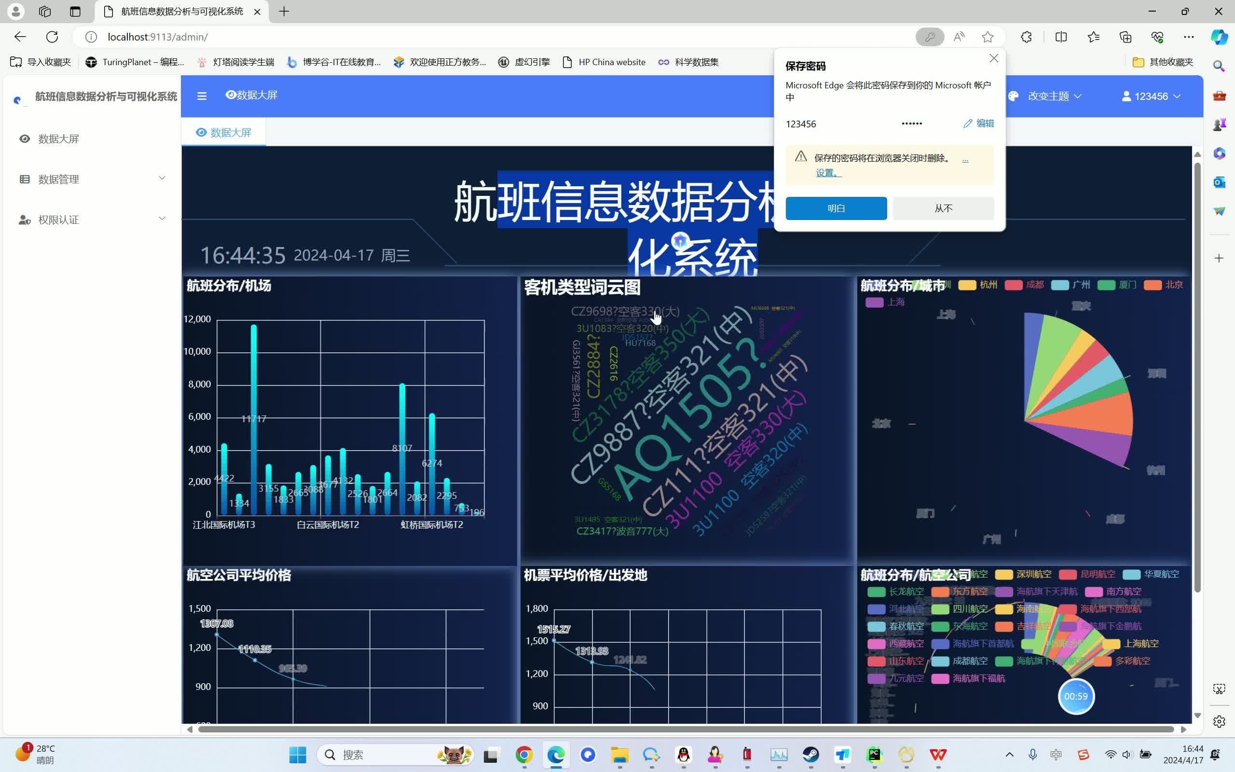Click the 数据大屏 eye icon in sidebar
Screen dimensions: 1235x772
[24, 138]
